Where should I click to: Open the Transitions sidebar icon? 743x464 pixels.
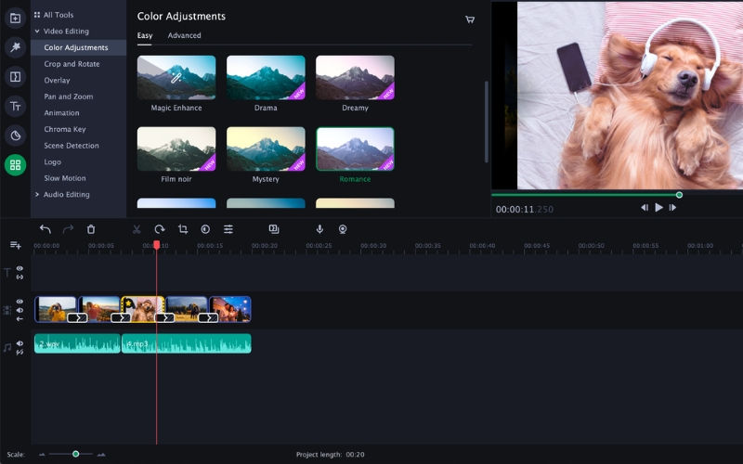click(x=15, y=77)
